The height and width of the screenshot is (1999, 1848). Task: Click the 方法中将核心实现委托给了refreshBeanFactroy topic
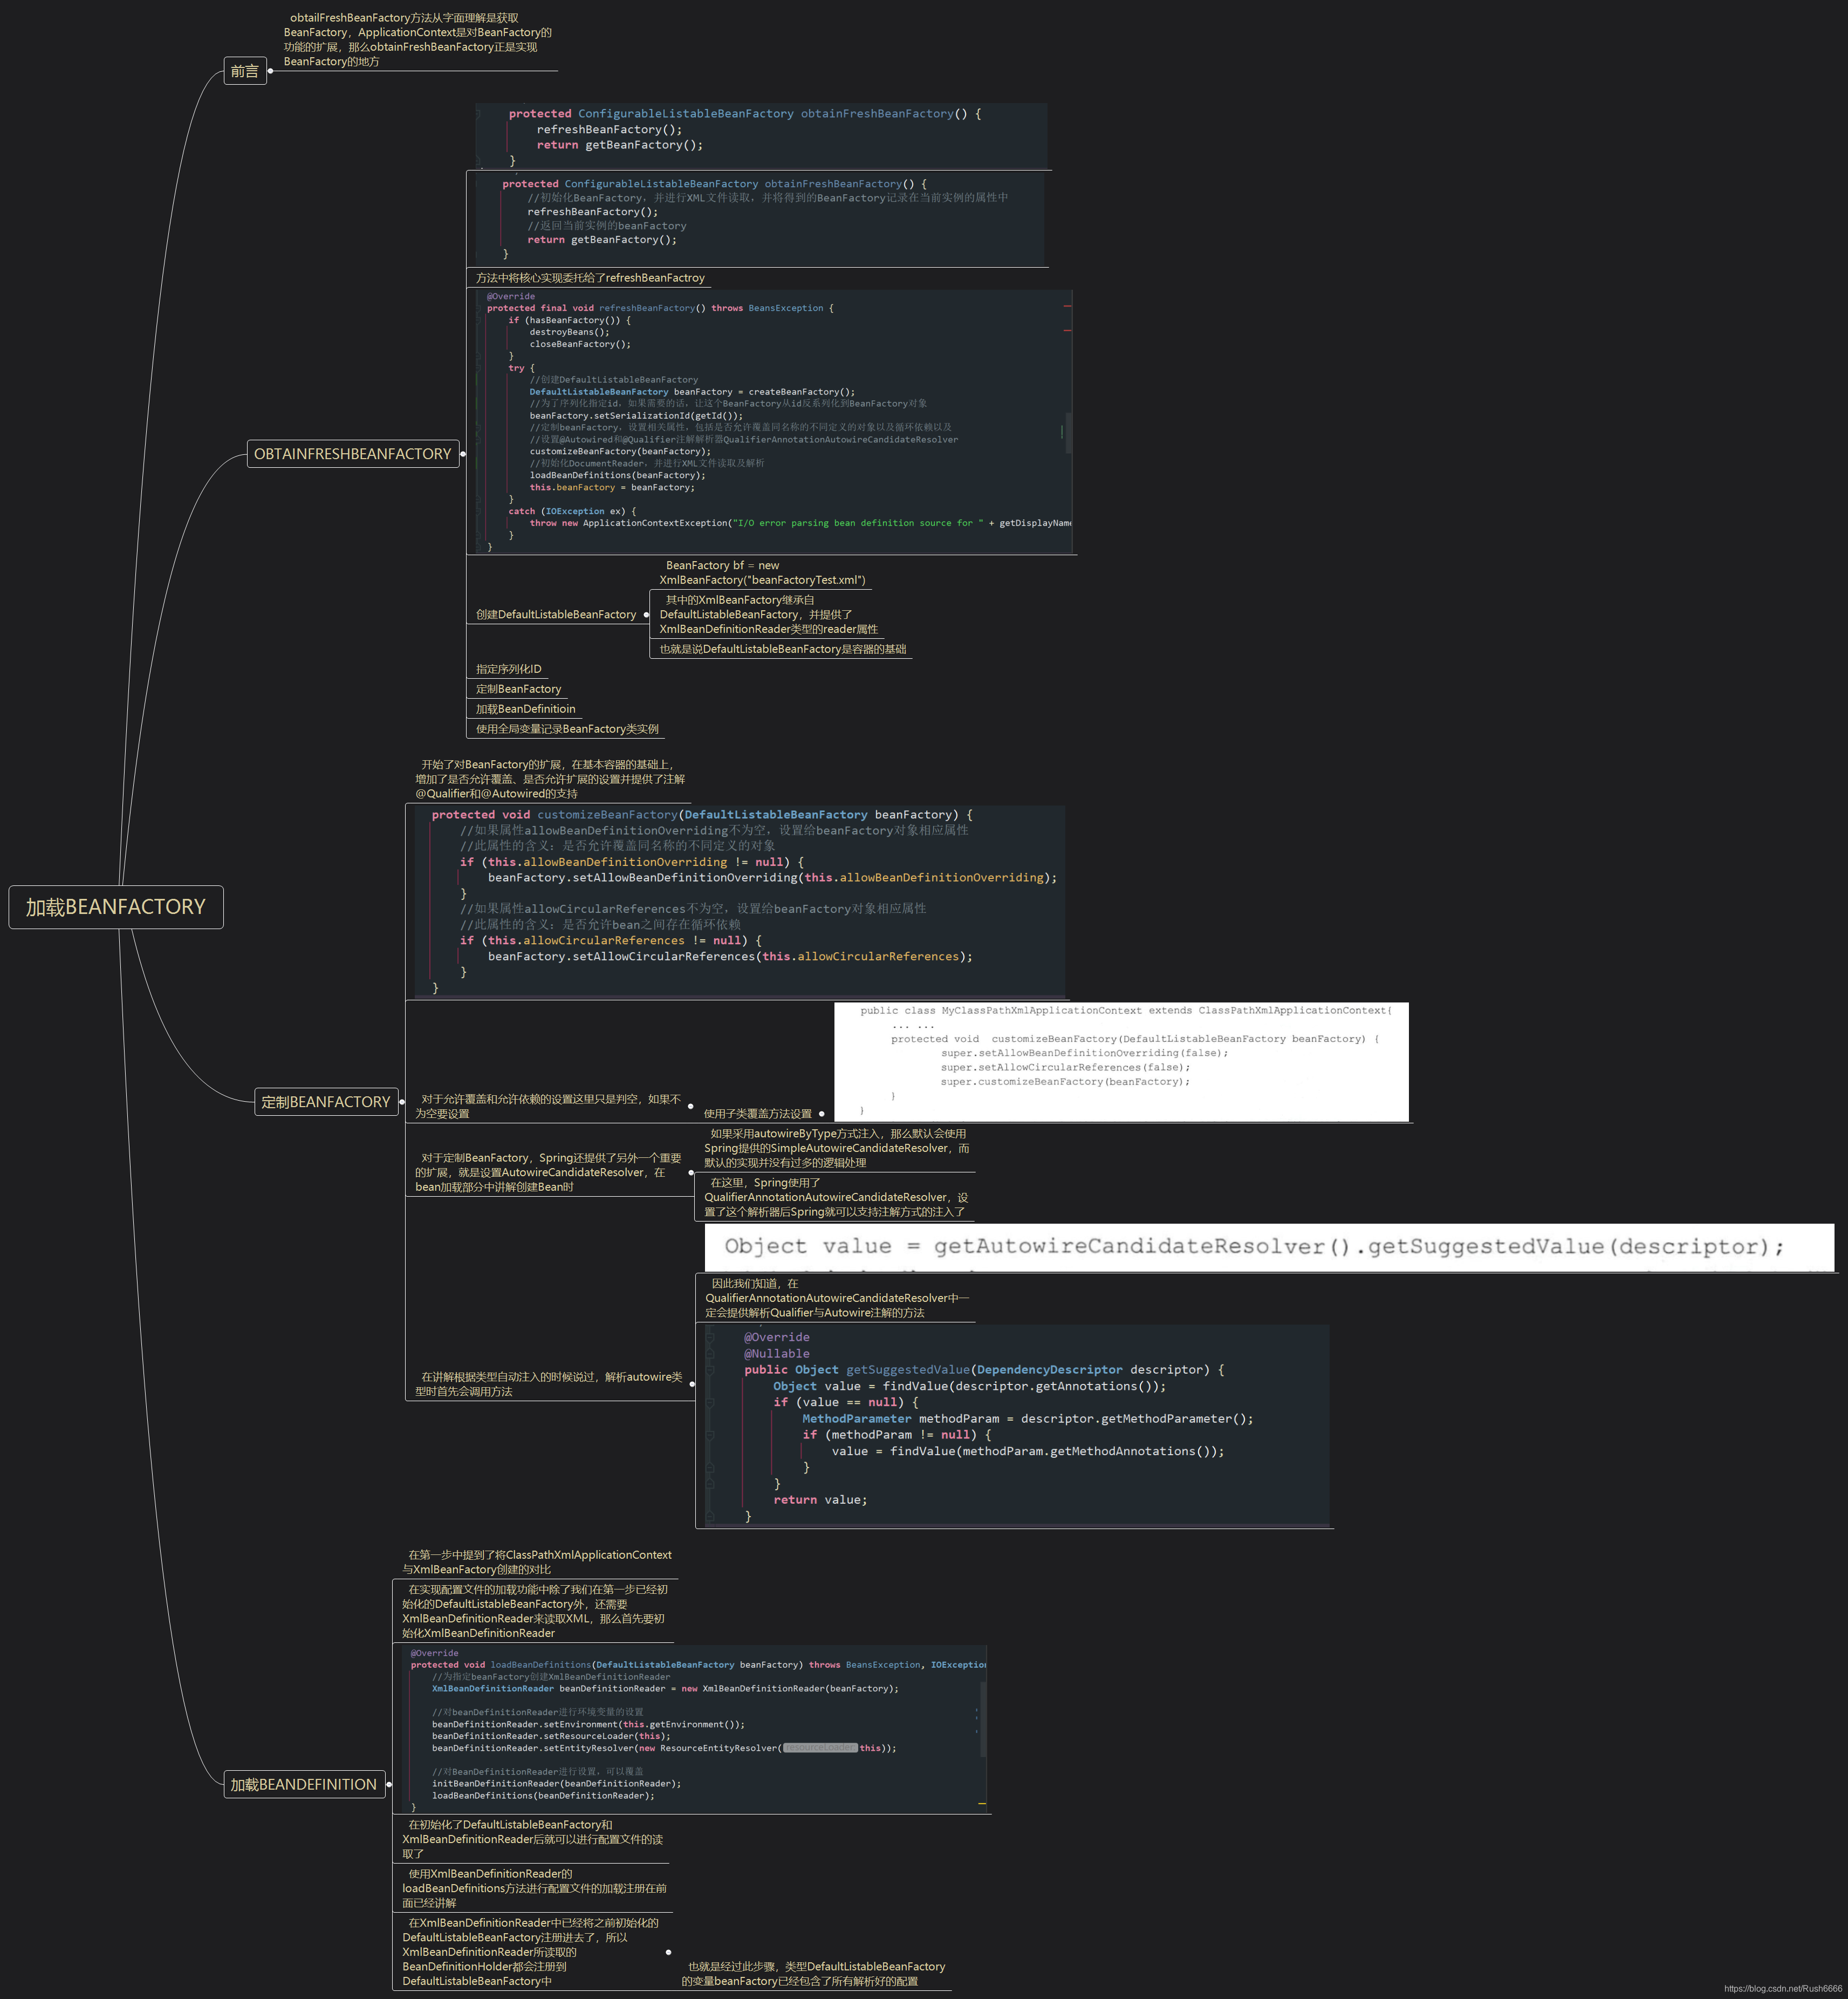pos(590,278)
